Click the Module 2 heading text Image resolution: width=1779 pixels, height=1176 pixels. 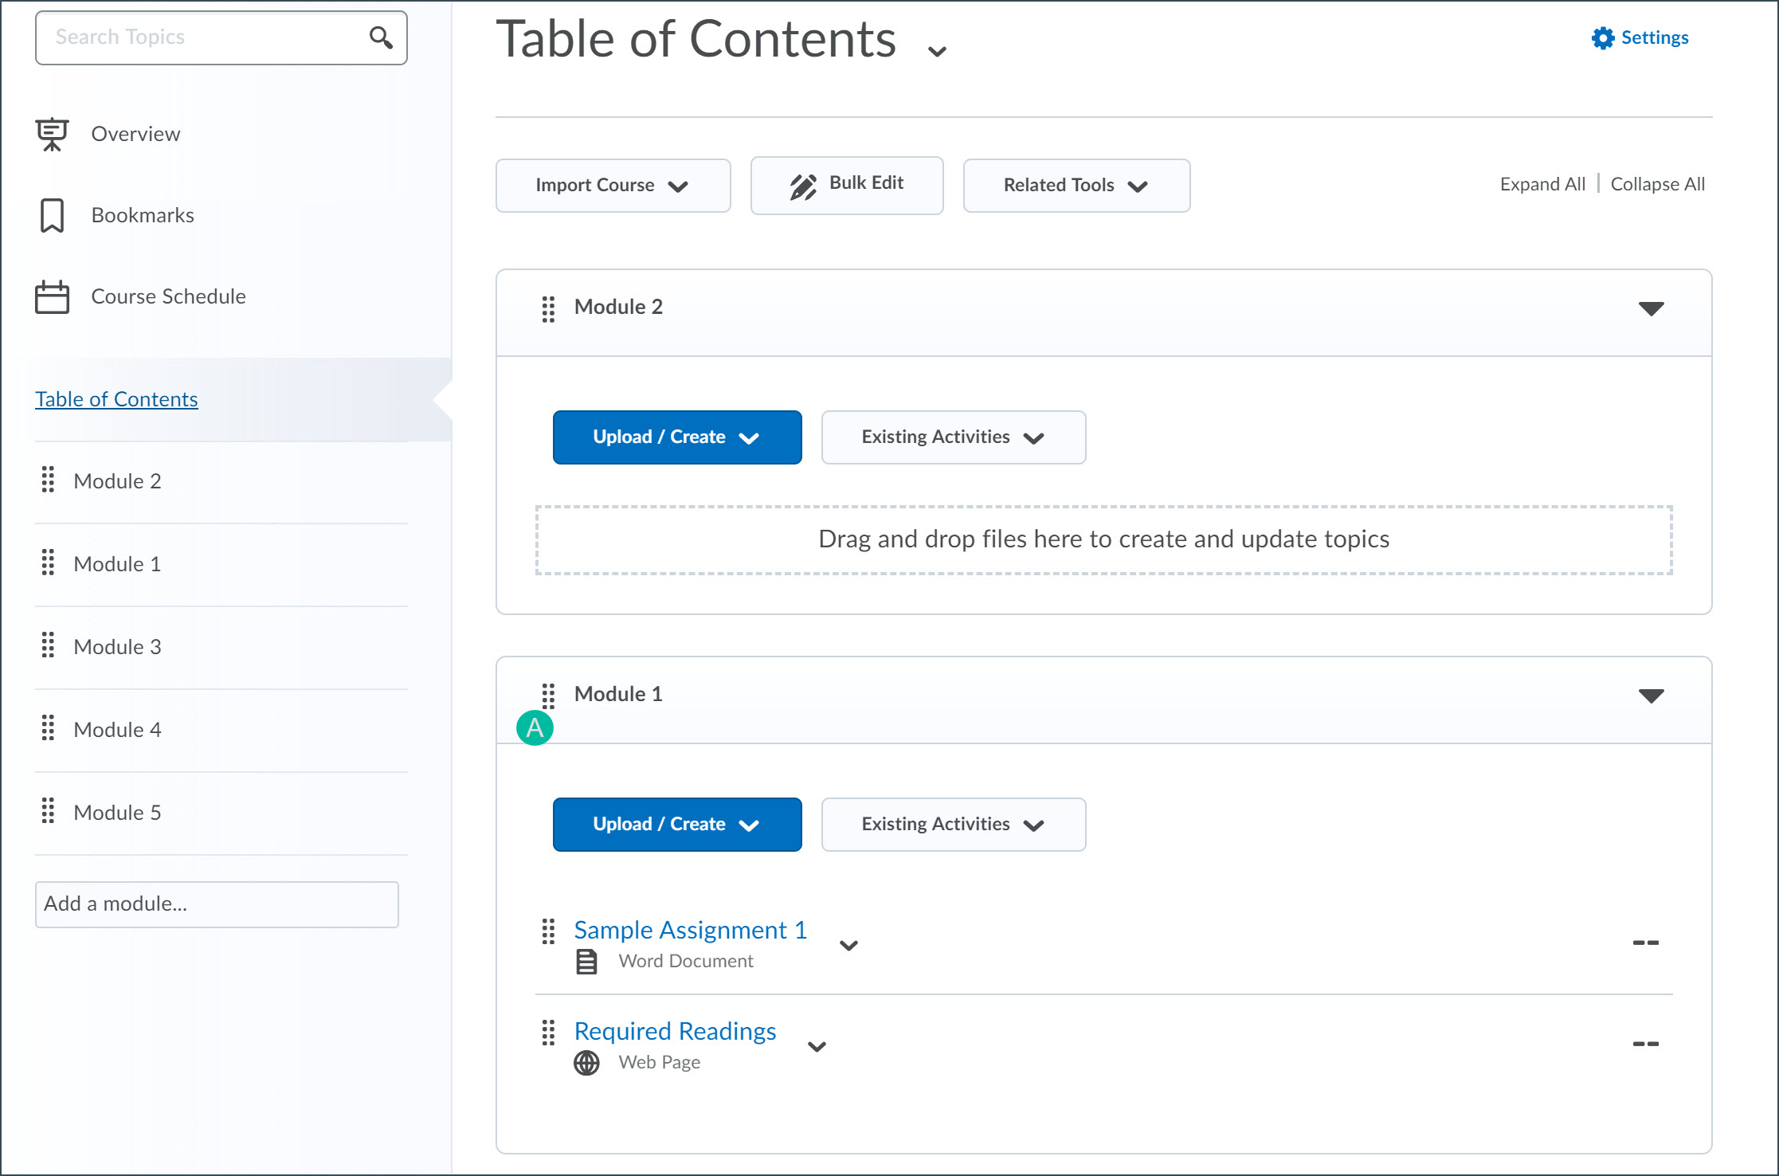(x=618, y=307)
